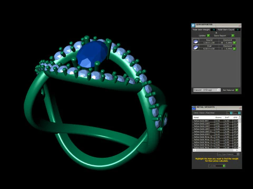
Task: Click the Oval gem 6.00 X 4.00 size cell
Action: (x=209, y=49)
